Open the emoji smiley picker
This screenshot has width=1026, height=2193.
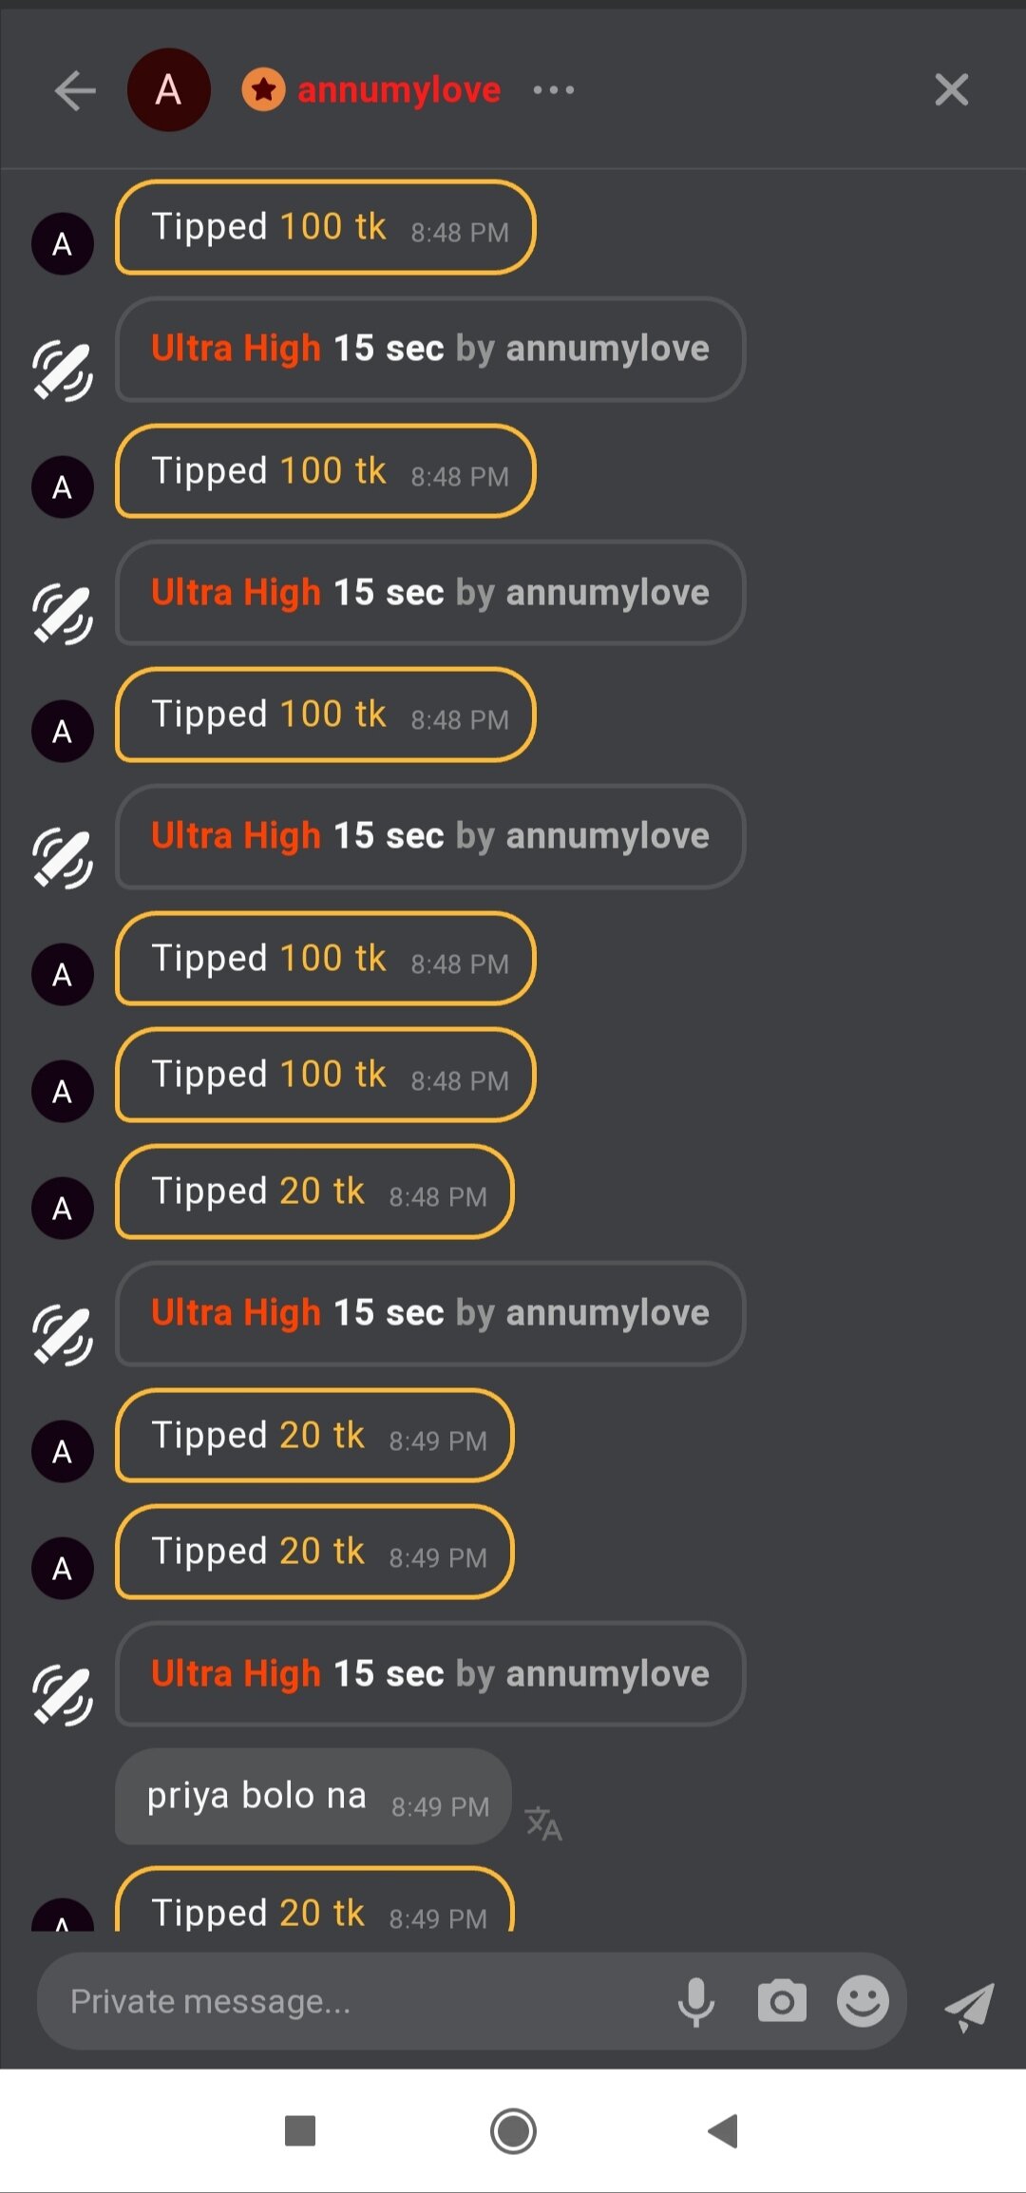point(863,2001)
